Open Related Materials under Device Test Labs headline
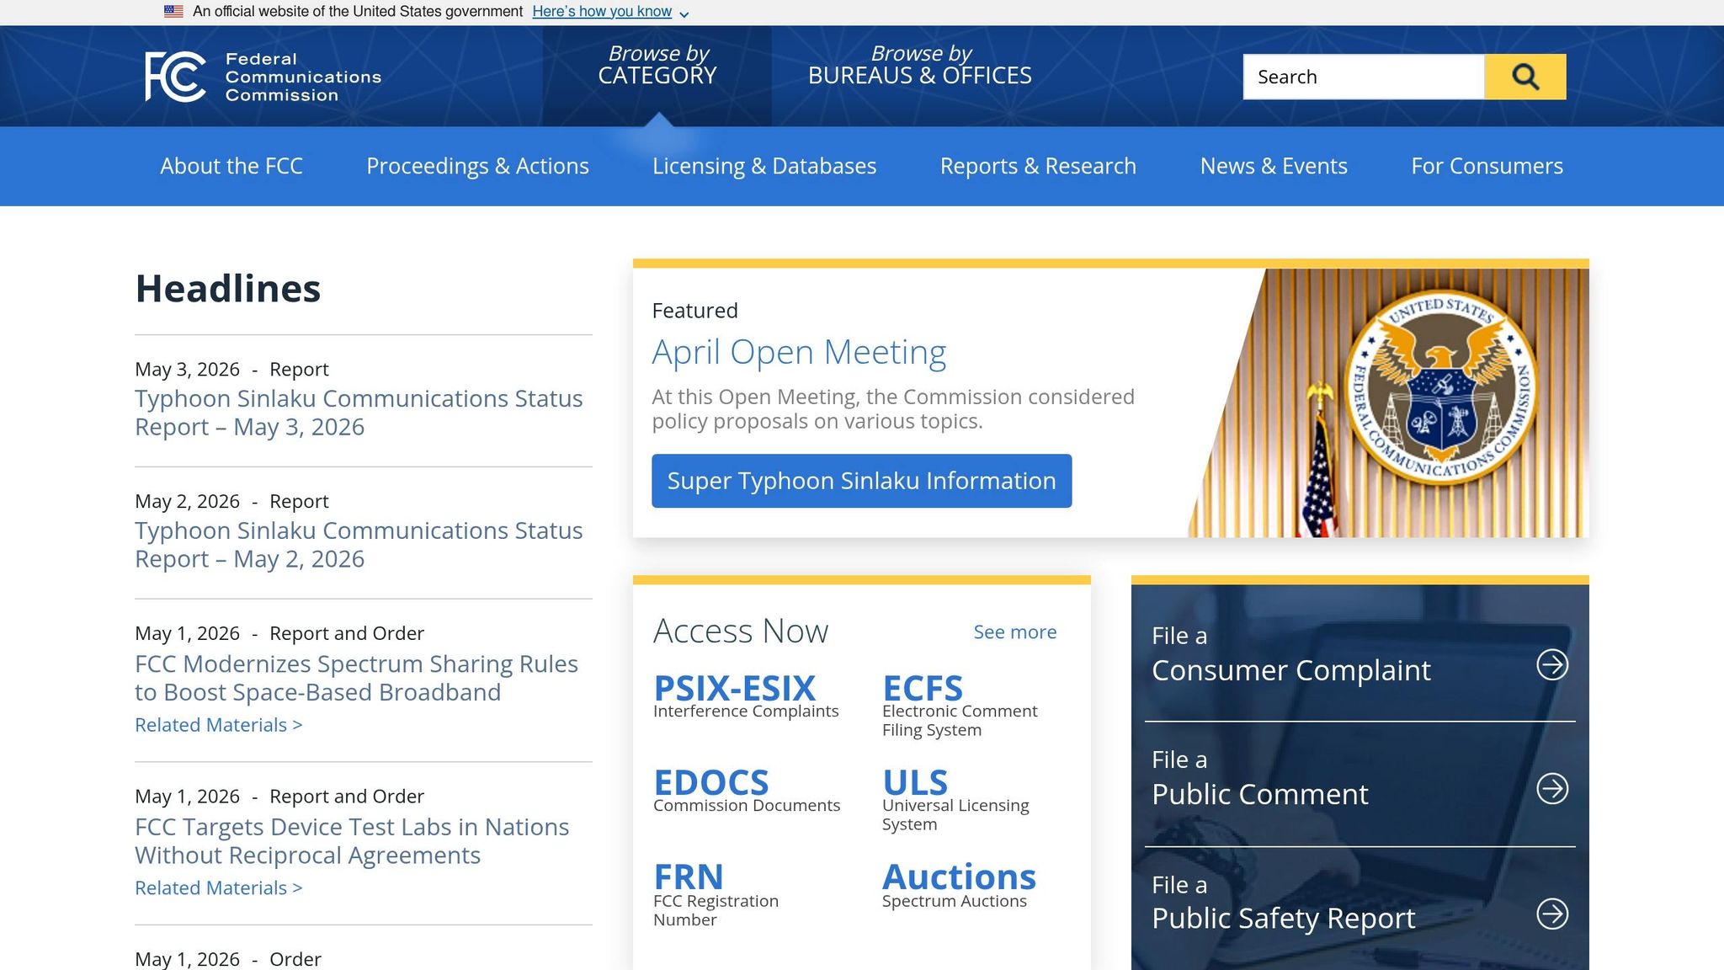The image size is (1724, 970). click(219, 888)
